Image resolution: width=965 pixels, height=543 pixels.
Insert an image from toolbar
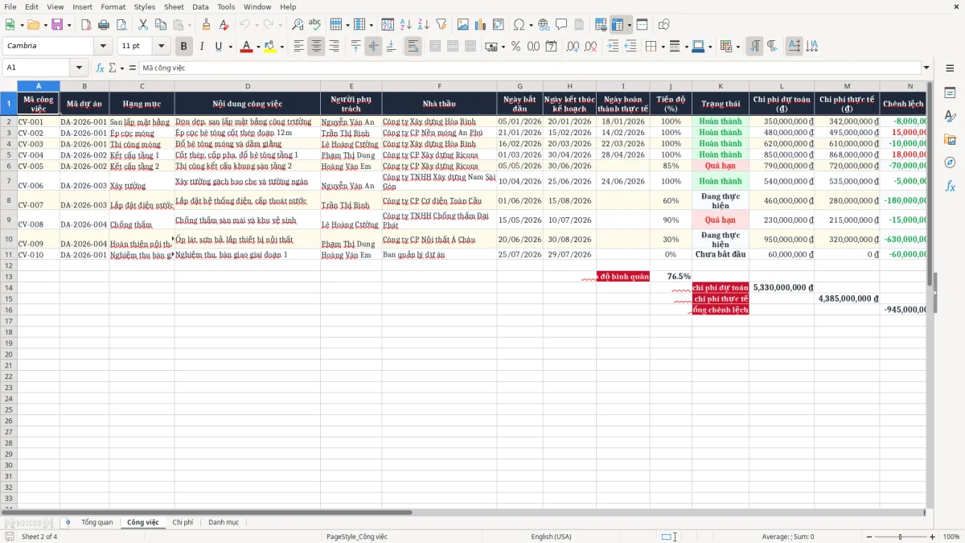pos(462,25)
